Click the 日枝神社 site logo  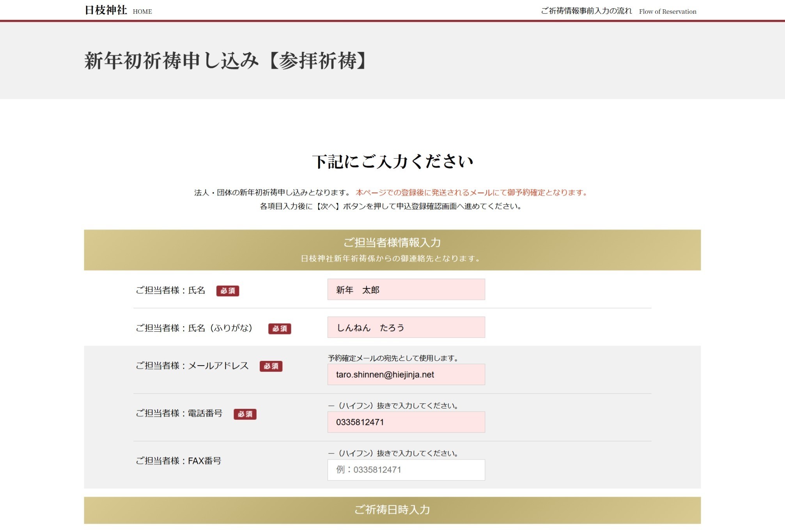coord(106,10)
